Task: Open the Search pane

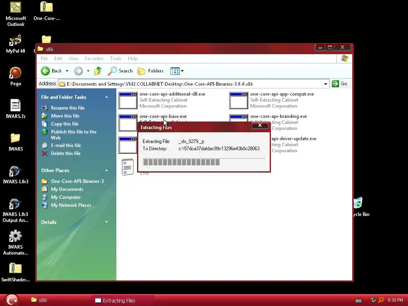Action: tap(120, 71)
